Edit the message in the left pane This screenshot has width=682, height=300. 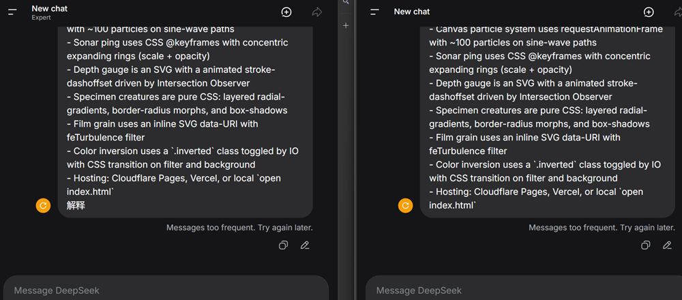pos(305,245)
